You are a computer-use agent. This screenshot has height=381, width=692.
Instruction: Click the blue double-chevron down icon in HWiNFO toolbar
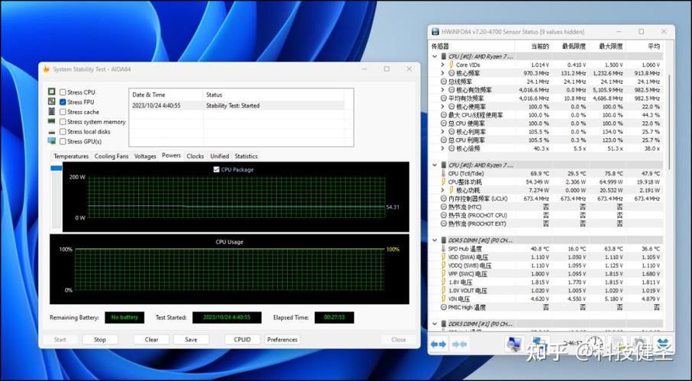pyautogui.click(x=663, y=344)
